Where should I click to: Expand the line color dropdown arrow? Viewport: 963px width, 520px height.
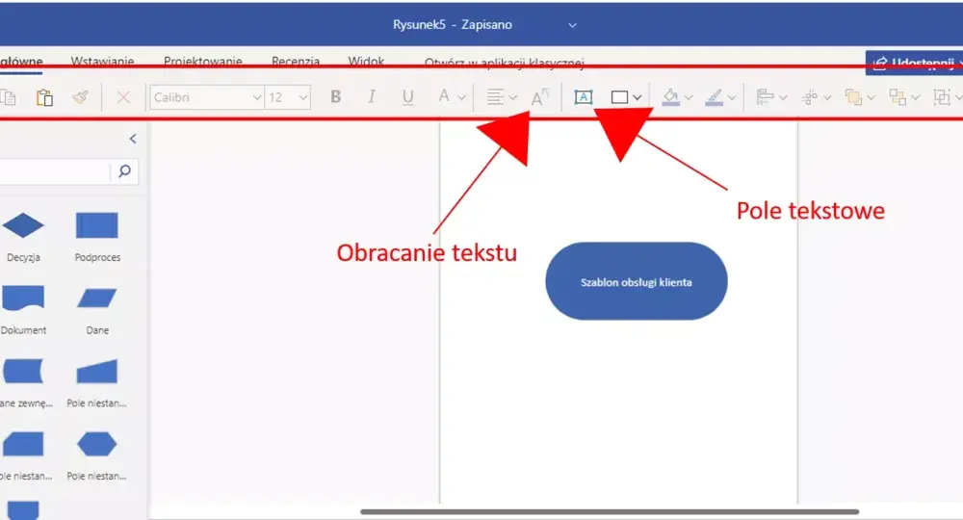pos(732,97)
